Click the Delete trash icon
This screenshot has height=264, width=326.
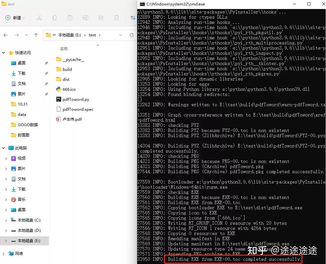coord(117,18)
